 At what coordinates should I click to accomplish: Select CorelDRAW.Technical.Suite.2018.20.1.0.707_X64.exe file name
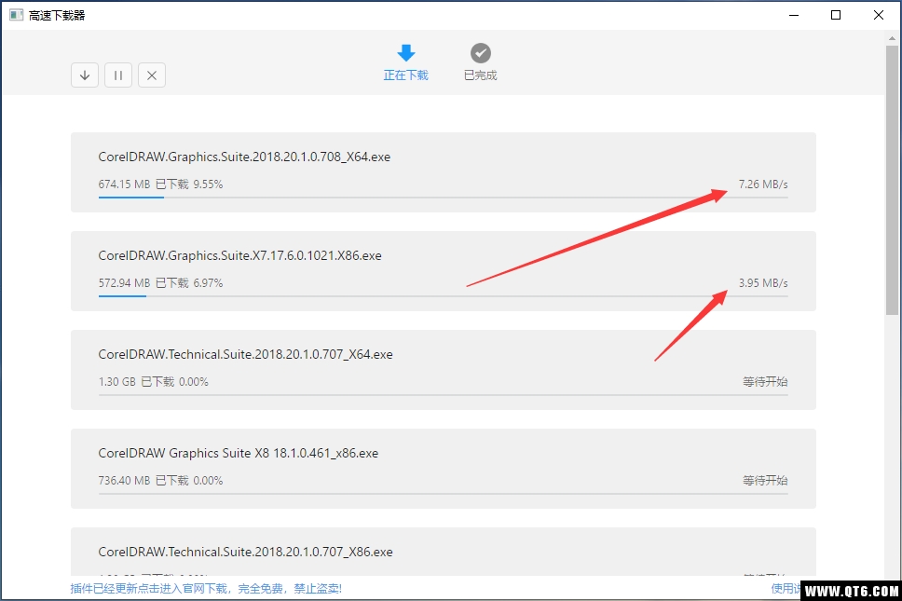(x=245, y=354)
